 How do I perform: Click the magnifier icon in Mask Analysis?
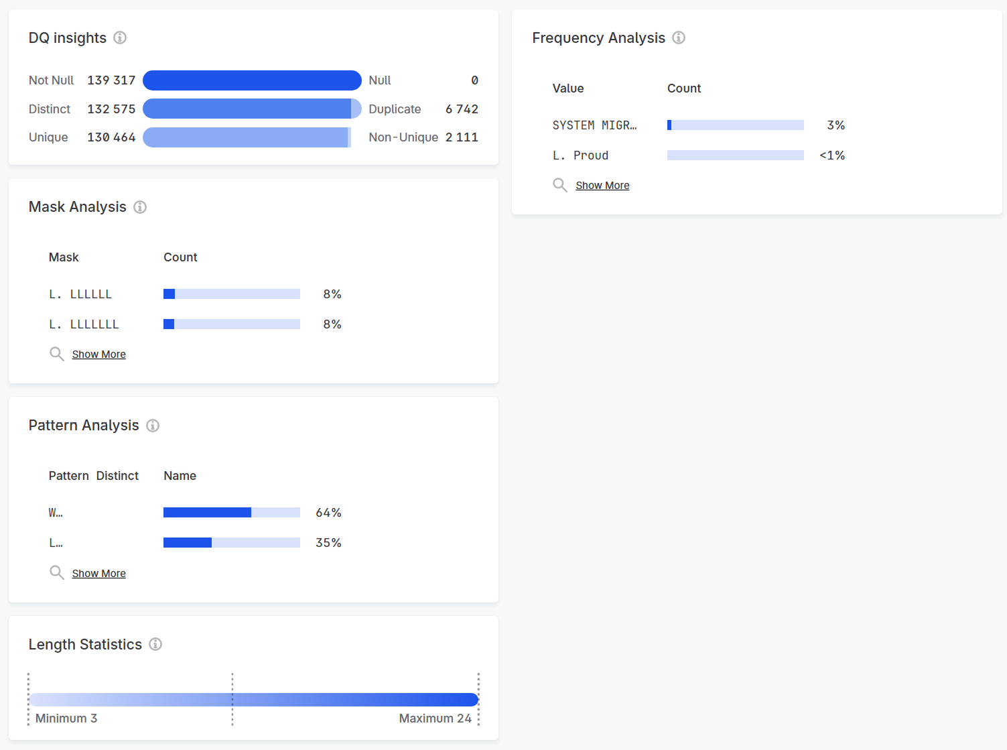tap(57, 353)
